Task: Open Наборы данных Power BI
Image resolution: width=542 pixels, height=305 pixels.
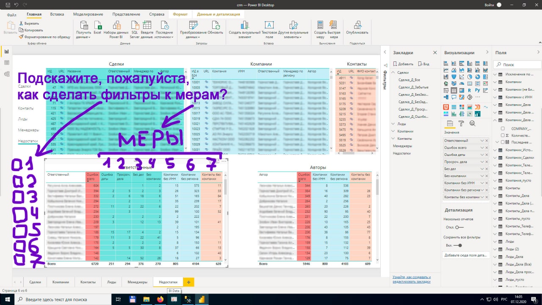Action: coord(116,30)
